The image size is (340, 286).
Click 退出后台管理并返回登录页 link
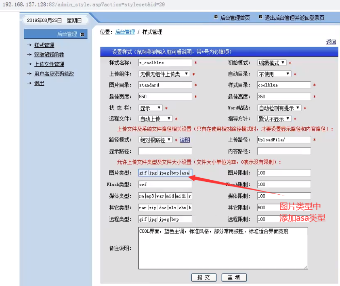pyautogui.click(x=294, y=18)
